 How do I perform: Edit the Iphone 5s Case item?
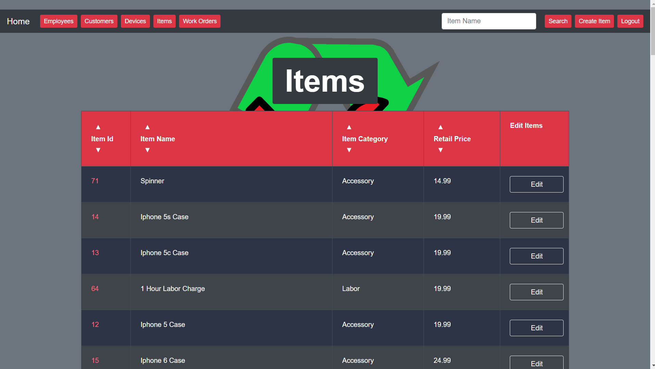[x=537, y=220]
